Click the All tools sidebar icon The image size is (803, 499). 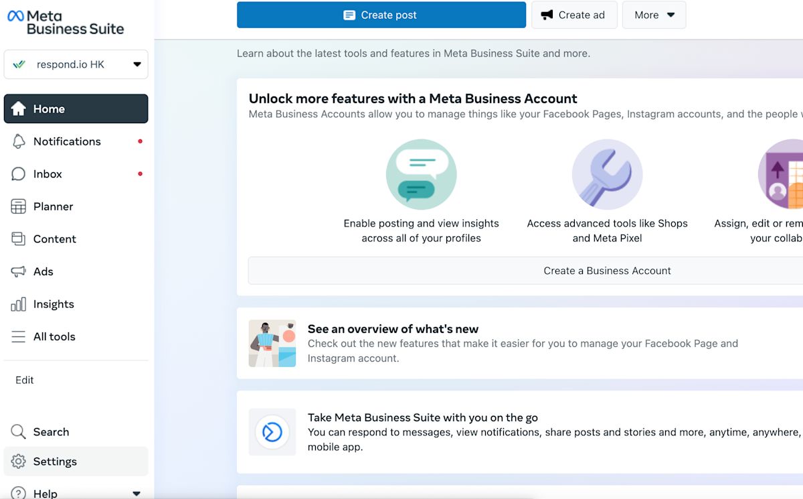click(19, 336)
